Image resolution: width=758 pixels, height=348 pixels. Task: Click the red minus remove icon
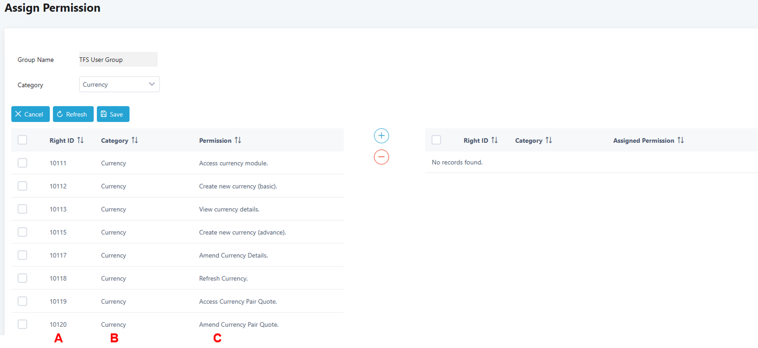(x=381, y=157)
